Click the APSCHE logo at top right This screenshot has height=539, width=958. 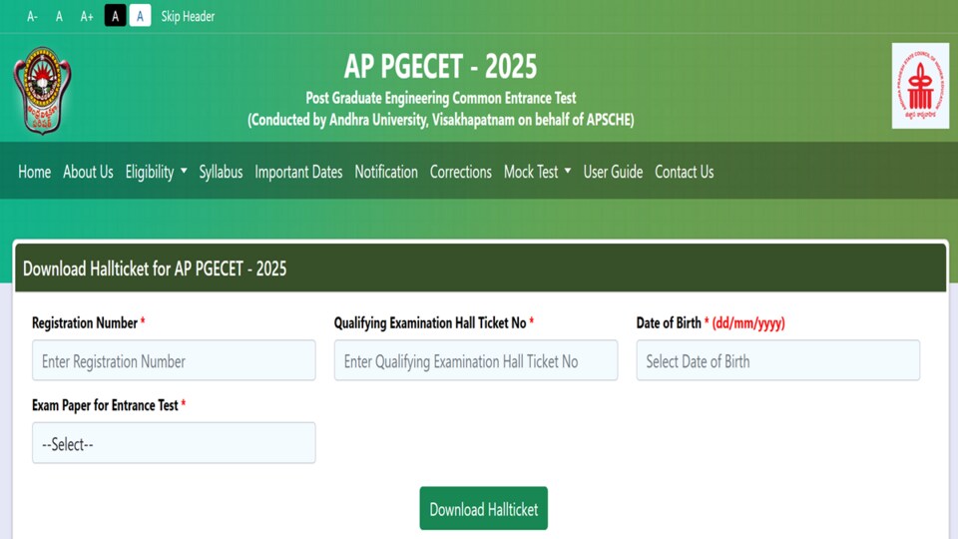pos(920,86)
